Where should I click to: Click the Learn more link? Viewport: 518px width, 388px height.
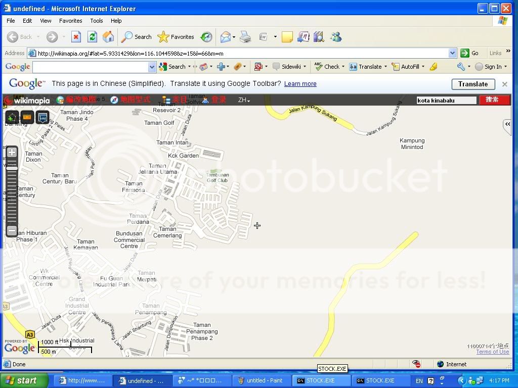(300, 84)
